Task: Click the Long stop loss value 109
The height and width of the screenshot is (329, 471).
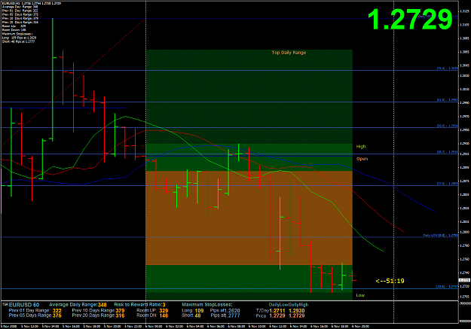Action: pos(199,311)
